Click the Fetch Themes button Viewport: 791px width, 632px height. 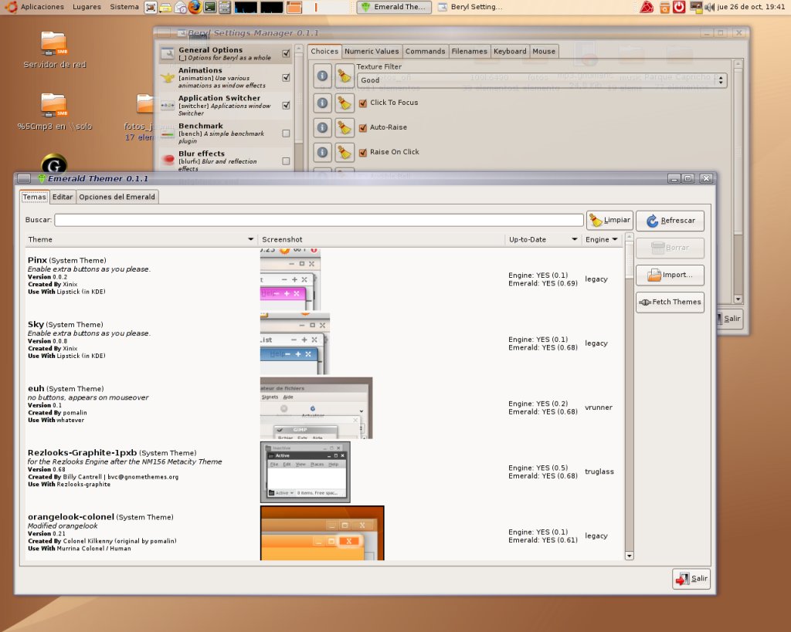coord(670,302)
